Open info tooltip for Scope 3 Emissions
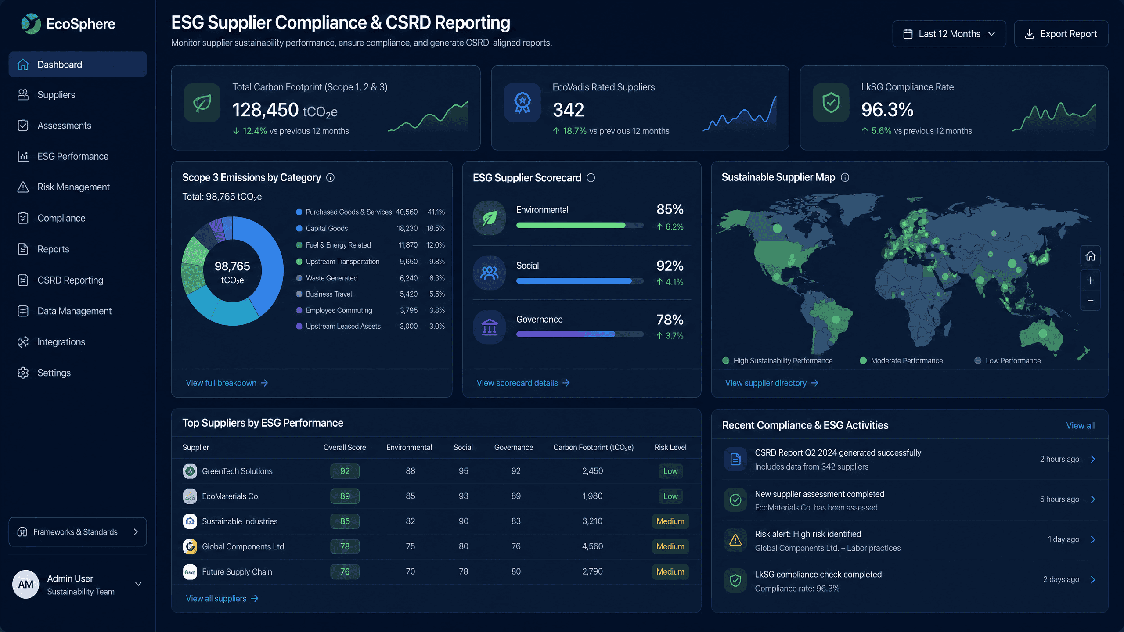Image resolution: width=1124 pixels, height=632 pixels. (x=331, y=177)
